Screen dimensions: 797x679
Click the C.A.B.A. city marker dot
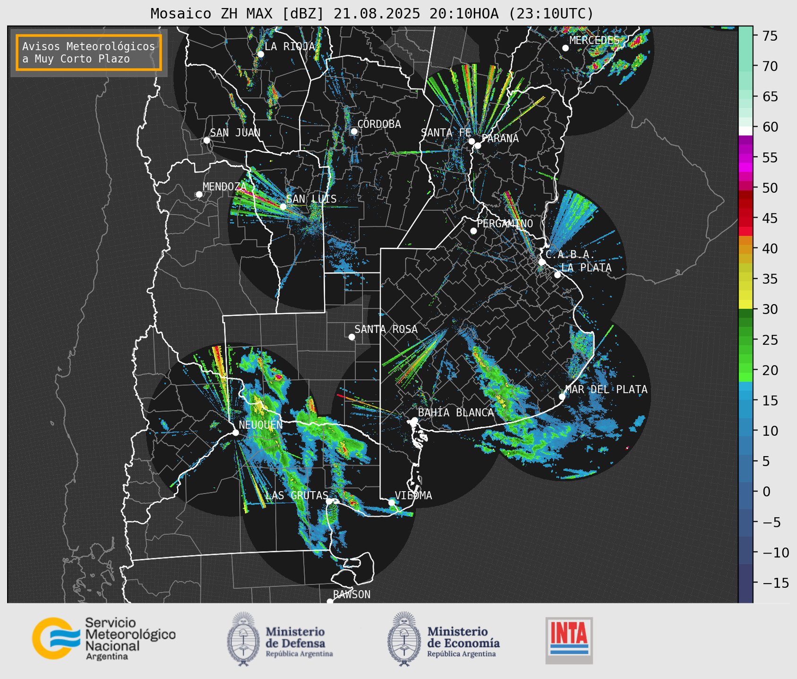[542, 262]
